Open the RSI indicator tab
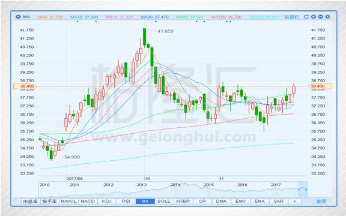 click(x=126, y=201)
